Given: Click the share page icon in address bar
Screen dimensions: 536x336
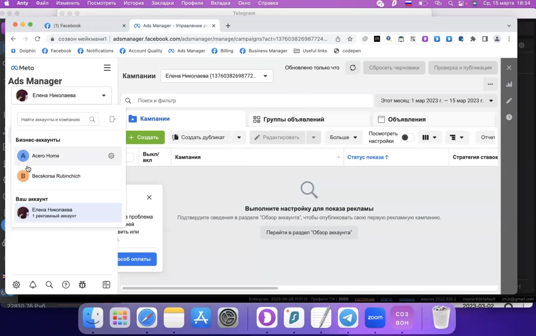Looking at the screenshot, I should (338, 39).
